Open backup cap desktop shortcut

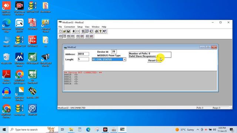pyautogui.click(x=20, y=110)
